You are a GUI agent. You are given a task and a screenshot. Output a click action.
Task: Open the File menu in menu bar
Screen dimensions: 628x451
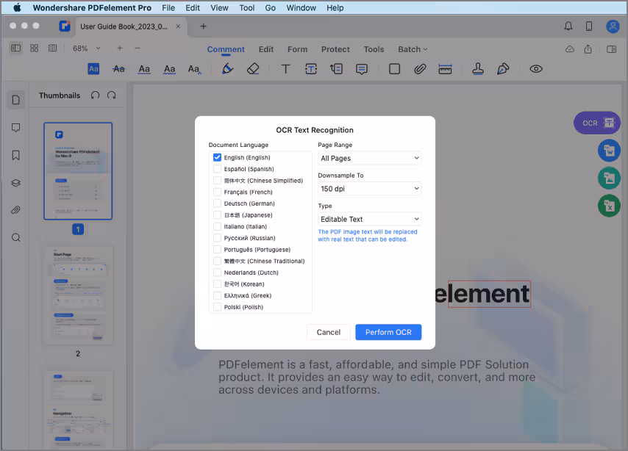(168, 7)
